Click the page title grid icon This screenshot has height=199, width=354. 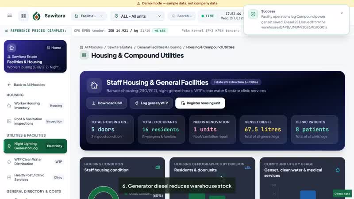pos(84,55)
